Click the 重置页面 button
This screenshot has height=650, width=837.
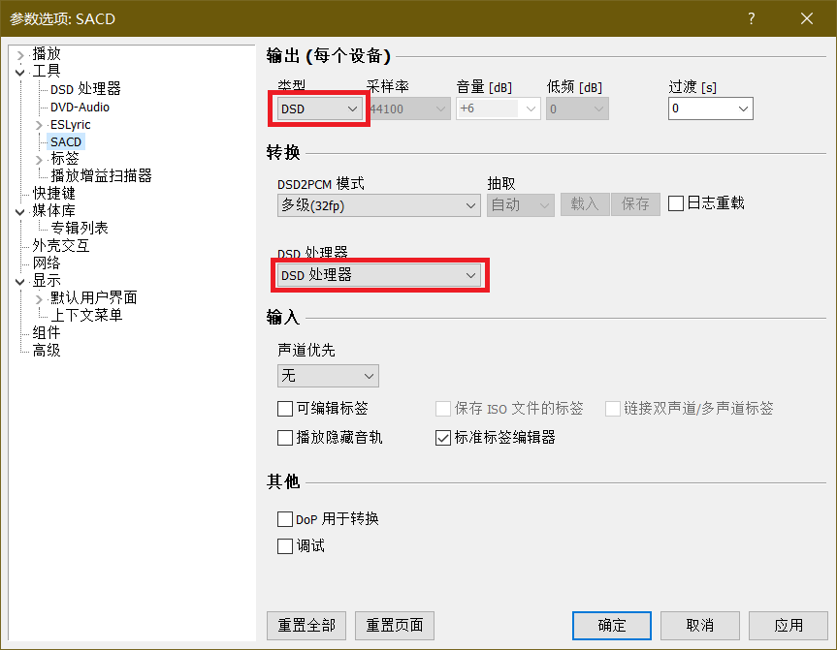point(394,626)
